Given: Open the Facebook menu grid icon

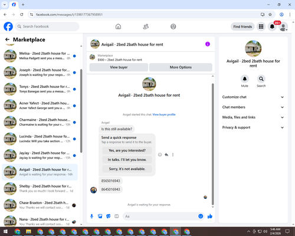Looking at the screenshot, I should click(x=261, y=27).
